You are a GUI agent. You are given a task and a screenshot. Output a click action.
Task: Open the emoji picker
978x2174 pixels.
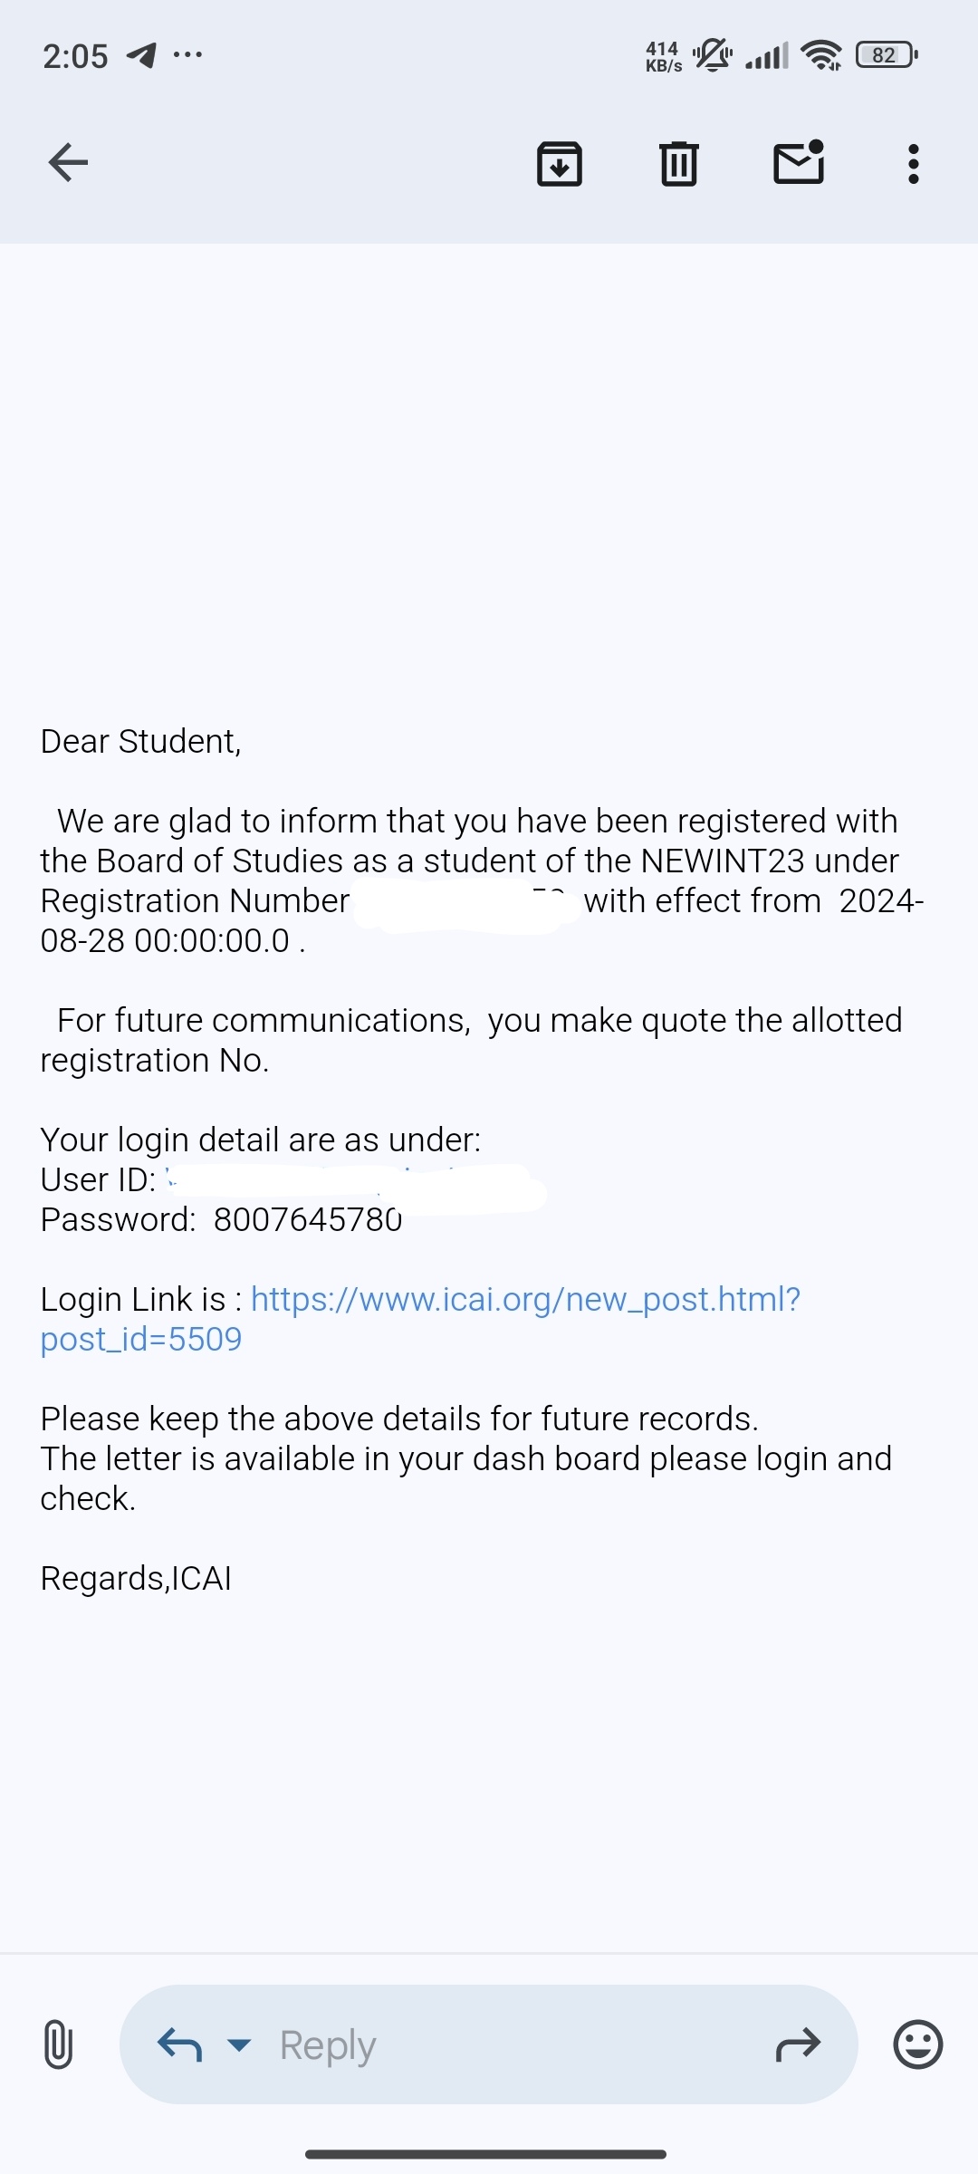pyautogui.click(x=918, y=2044)
